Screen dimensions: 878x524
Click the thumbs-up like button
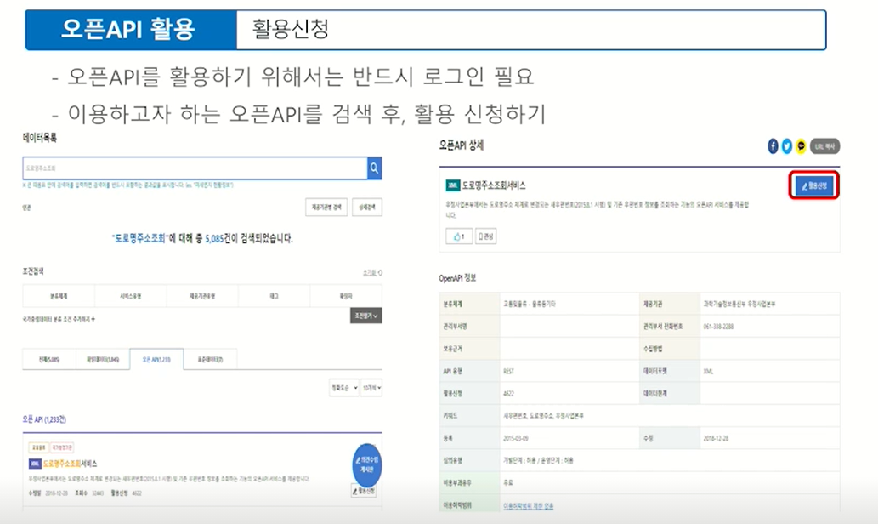(x=459, y=236)
